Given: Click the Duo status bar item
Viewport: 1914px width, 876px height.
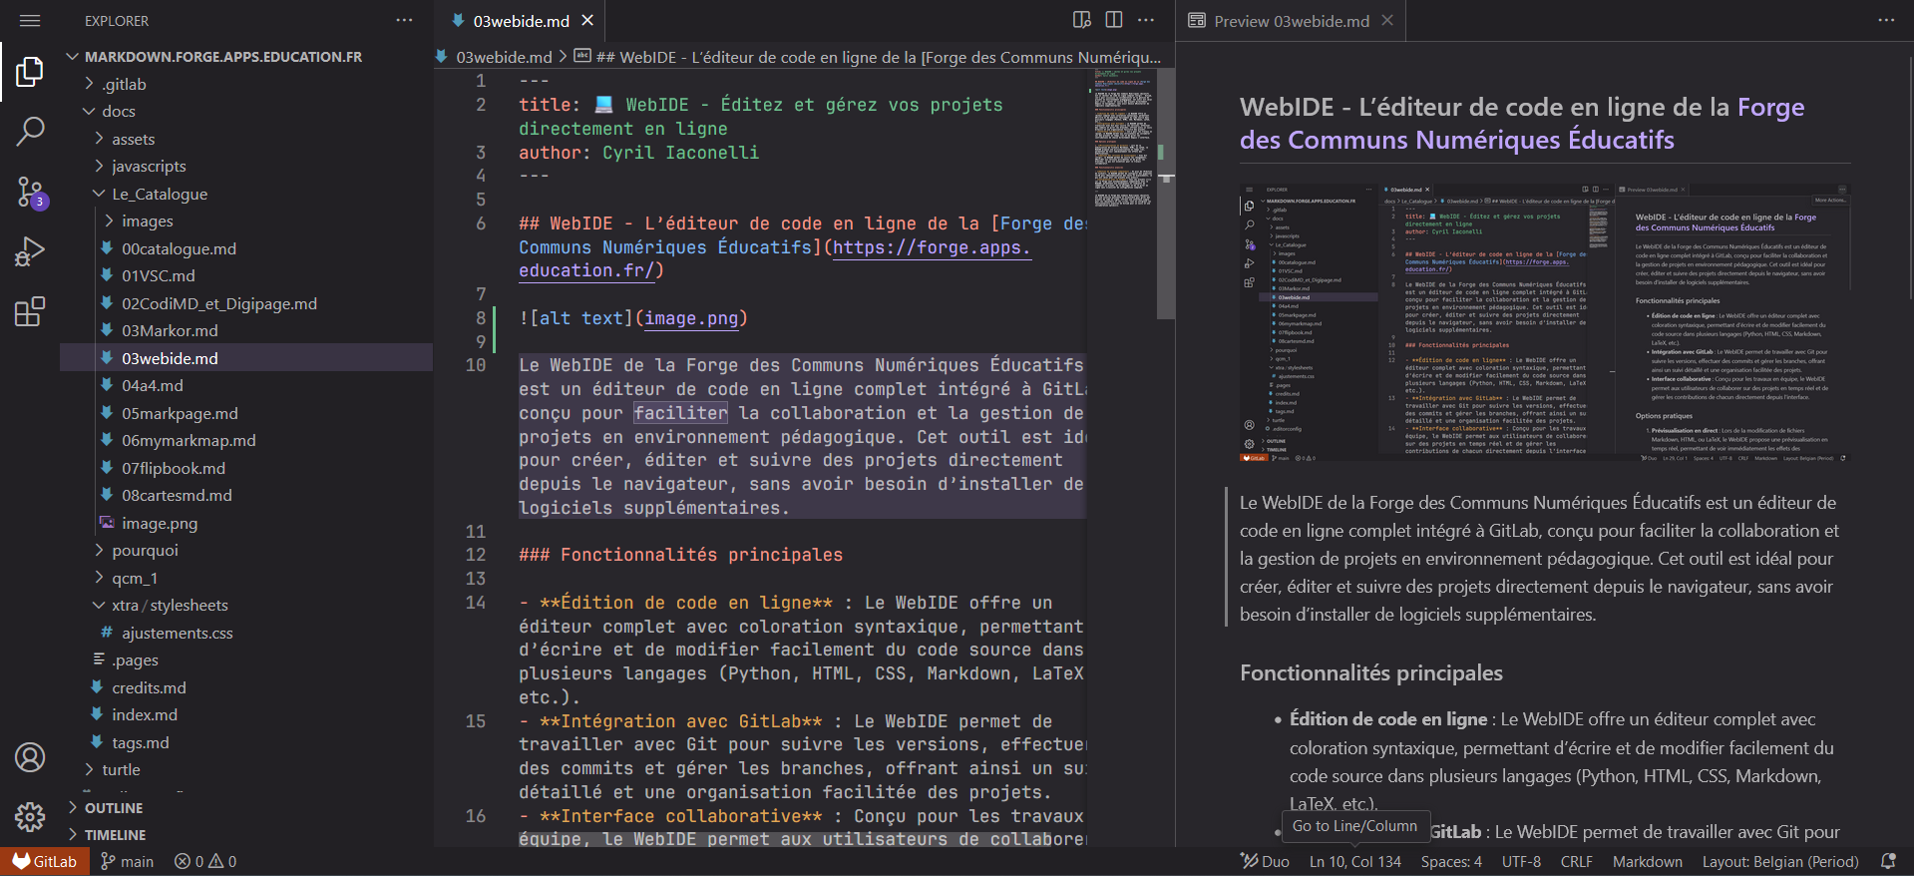Looking at the screenshot, I should point(1265,861).
